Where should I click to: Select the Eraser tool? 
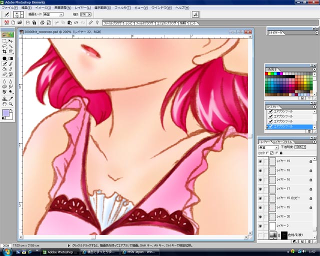(4, 74)
